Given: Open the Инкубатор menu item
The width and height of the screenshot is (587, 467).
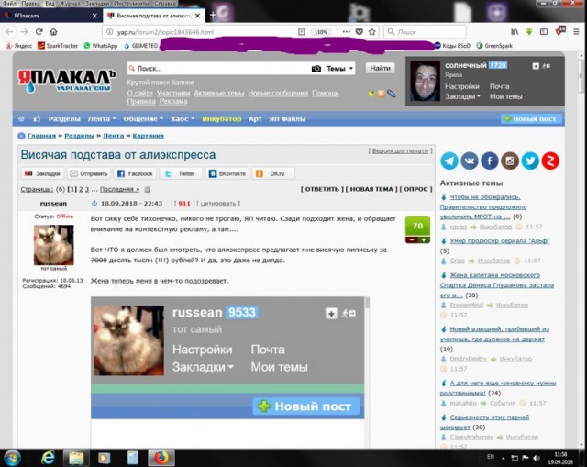Looking at the screenshot, I should coord(222,118).
